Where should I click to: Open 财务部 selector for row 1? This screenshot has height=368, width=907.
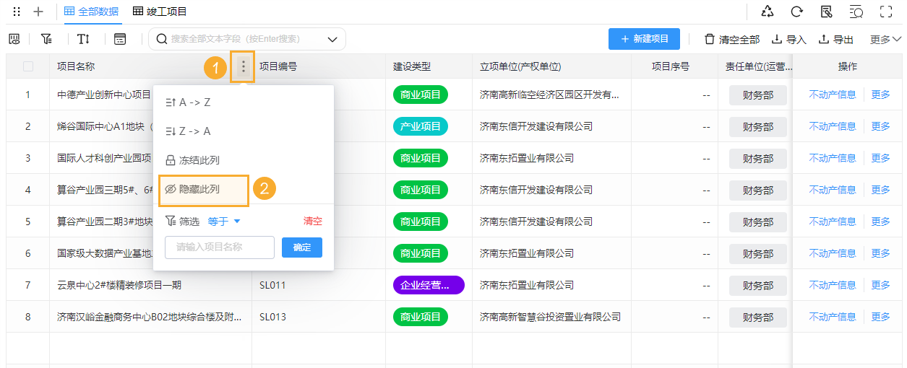758,95
